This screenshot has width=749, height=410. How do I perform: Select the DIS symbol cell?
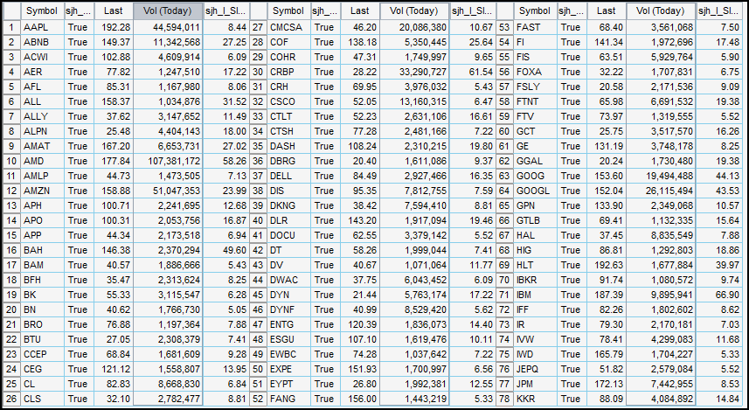(x=288, y=191)
